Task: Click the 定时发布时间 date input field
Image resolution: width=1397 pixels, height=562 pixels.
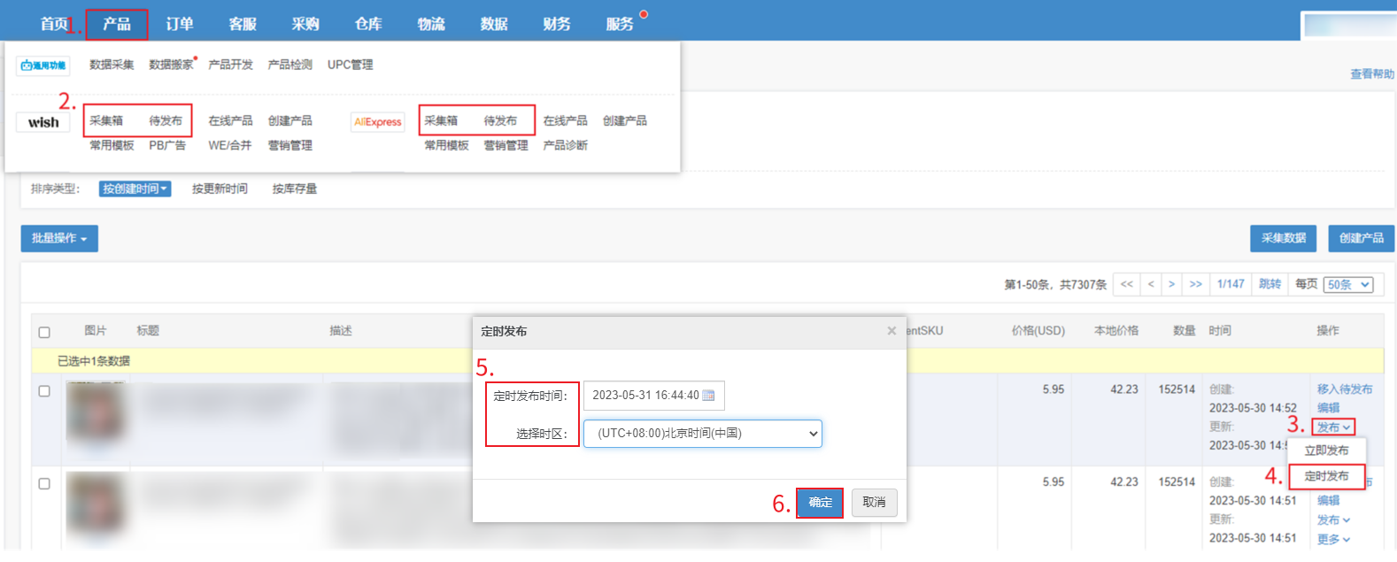Action: coord(654,396)
